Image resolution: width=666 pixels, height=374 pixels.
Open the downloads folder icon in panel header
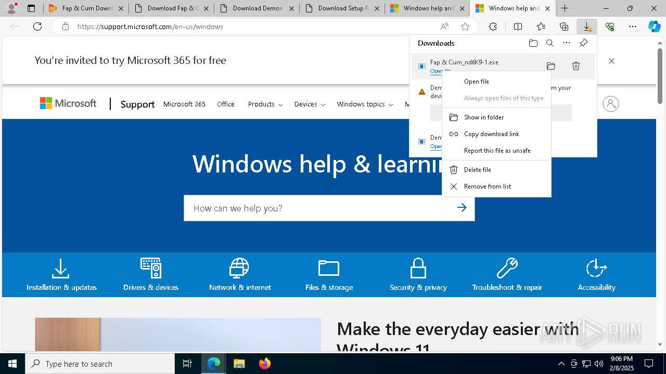point(533,43)
